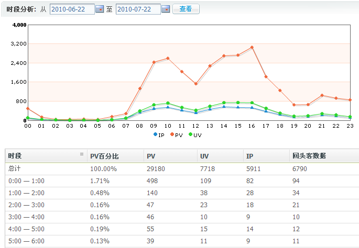This screenshot has height=248, width=359.
Task: Focus the end date field 2010-07-22
Action: click(x=138, y=9)
